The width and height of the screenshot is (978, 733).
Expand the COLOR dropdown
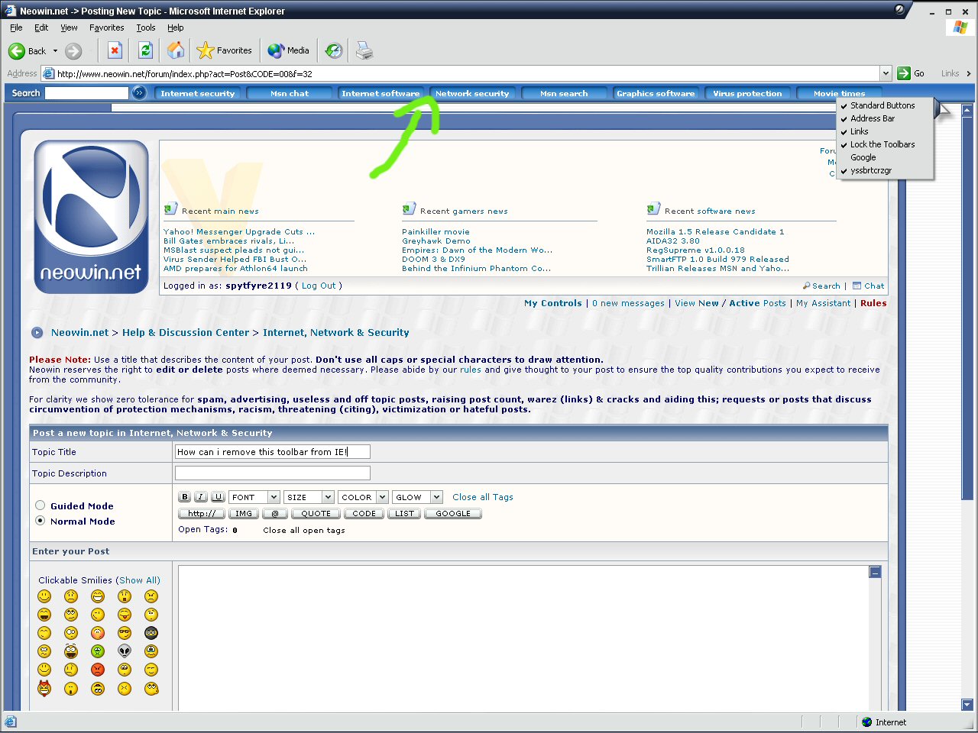coord(363,497)
